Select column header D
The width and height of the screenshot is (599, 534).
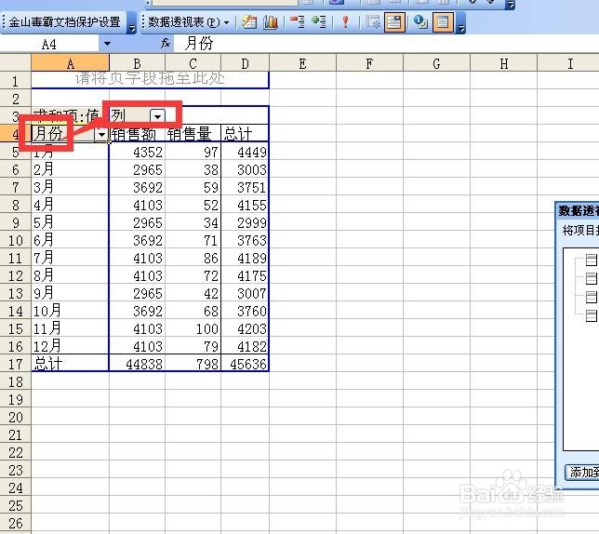pos(245,63)
